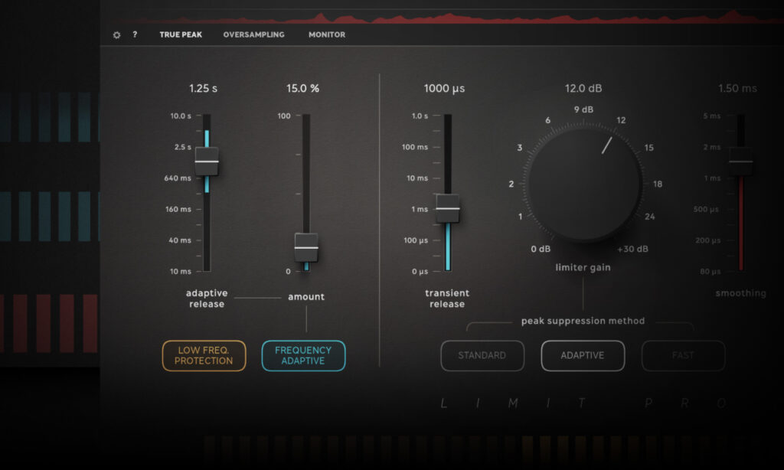This screenshot has height=470, width=784.
Task: Click the +30 dB label on limiter gain dial
Action: (x=632, y=249)
